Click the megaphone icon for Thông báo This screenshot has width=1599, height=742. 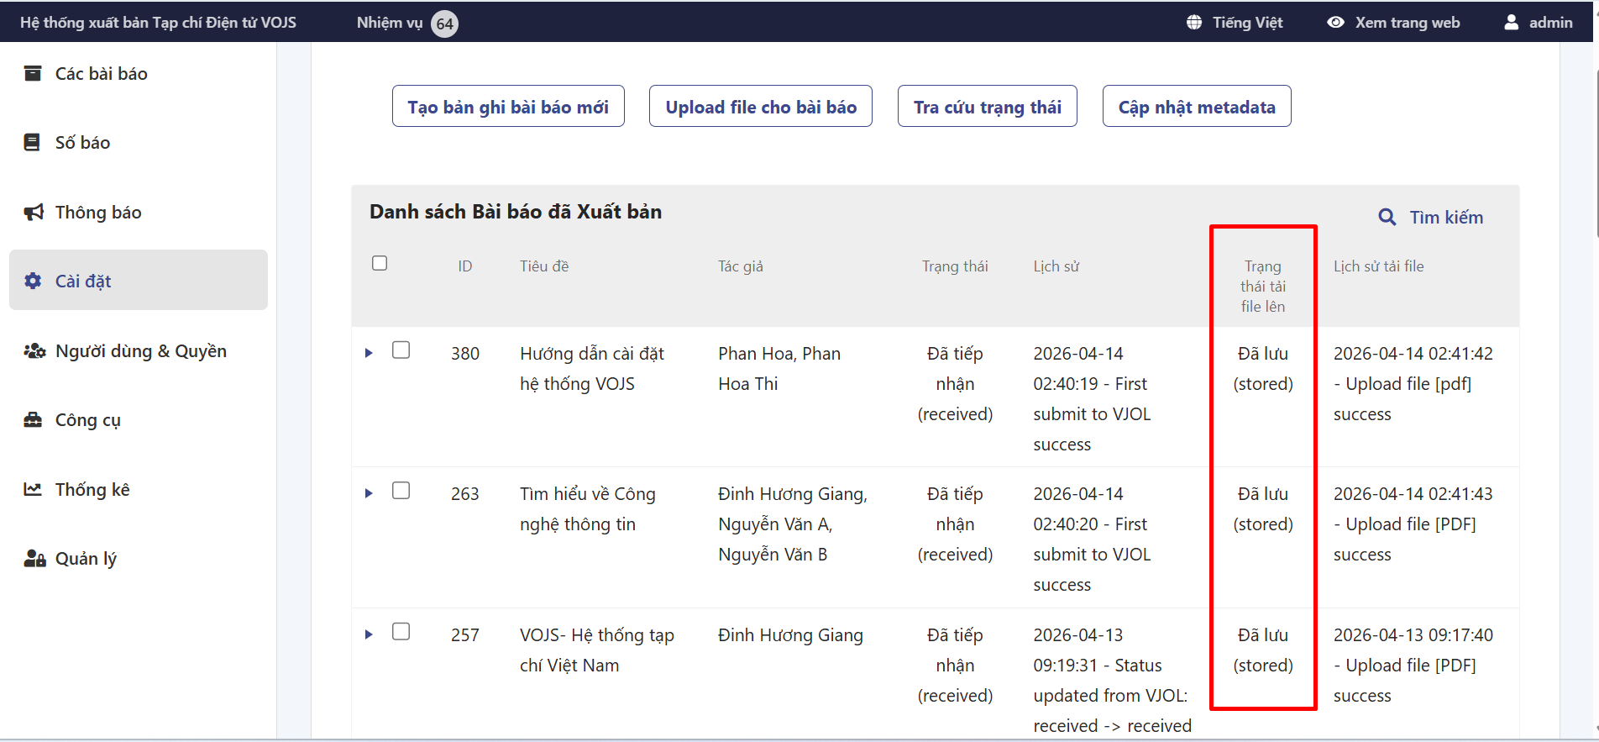[33, 212]
